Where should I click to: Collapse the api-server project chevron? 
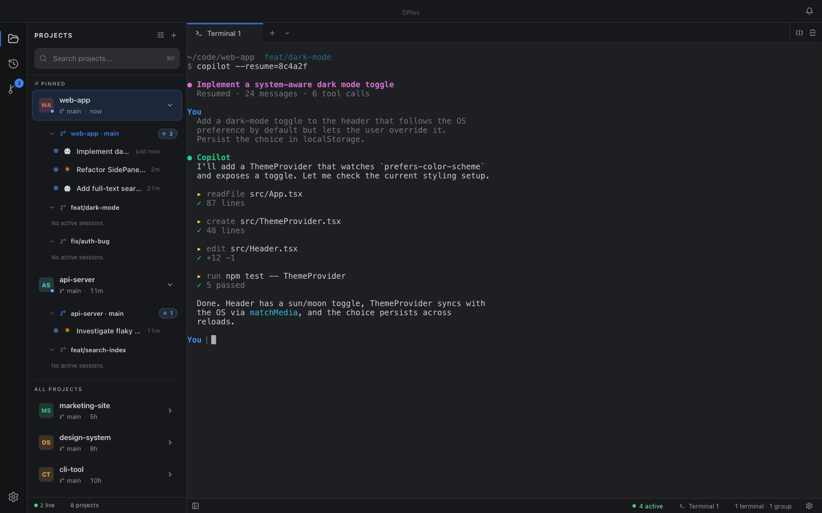coord(170,284)
